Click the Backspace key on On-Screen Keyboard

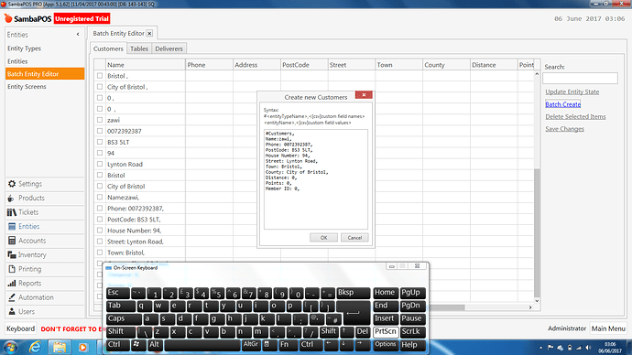tap(353, 293)
